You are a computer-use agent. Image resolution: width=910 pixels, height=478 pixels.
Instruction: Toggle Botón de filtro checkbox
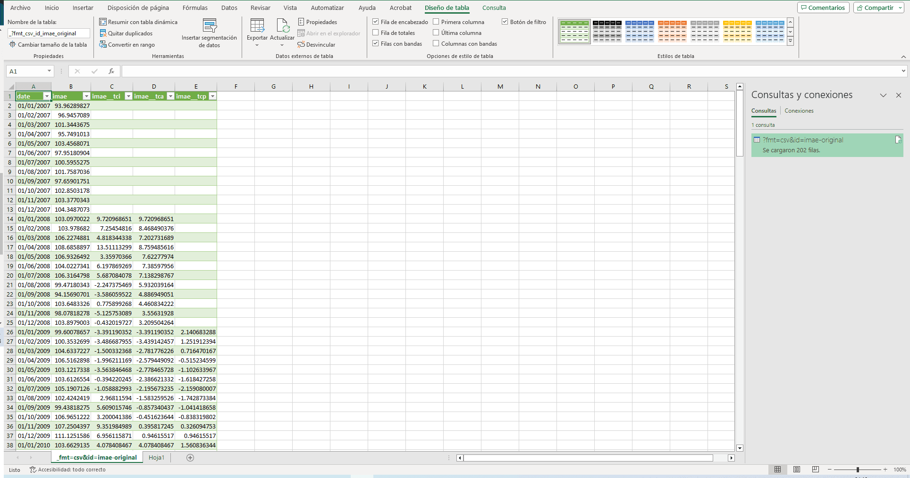pos(505,22)
